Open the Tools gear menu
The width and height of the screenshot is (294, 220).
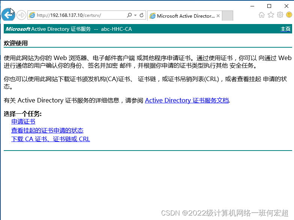pyautogui.click(x=280, y=15)
